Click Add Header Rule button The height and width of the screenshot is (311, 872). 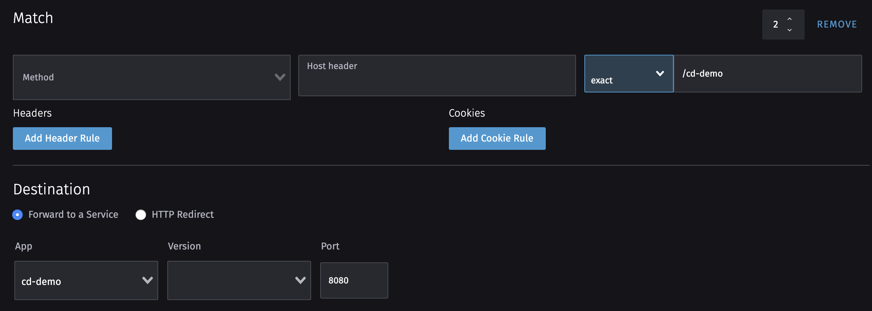tap(62, 139)
